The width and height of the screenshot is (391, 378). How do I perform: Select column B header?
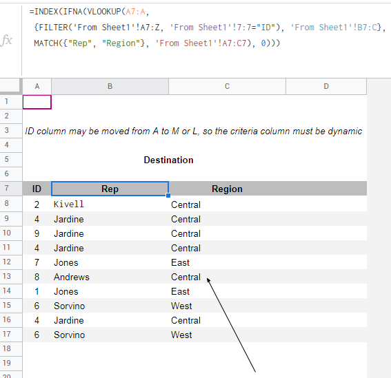[110, 86]
